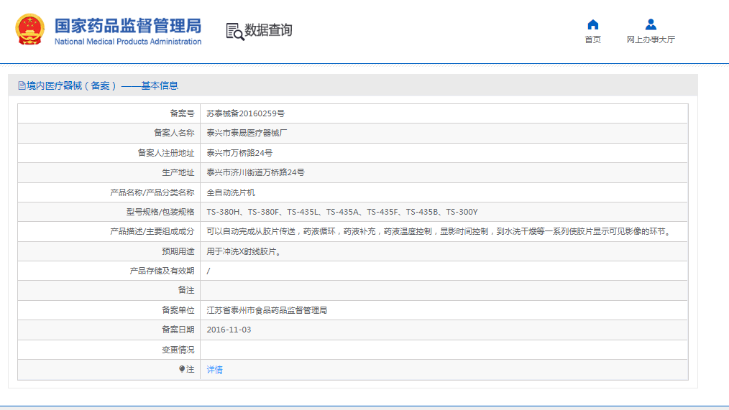Click the model list starting with TS-380H
Screen dimensions: 729x410
pos(341,212)
